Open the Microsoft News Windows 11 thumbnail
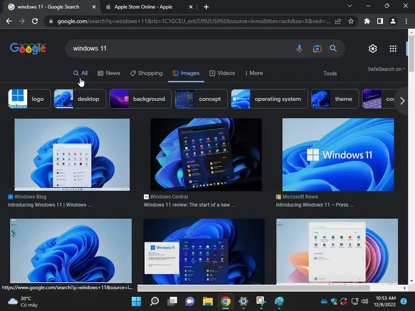Viewport: 415px width, 311px height. (x=338, y=154)
